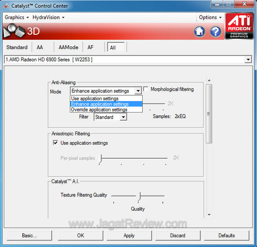This screenshot has height=247, width=257.
Task: Click the Texture Filtering Quality slider handle
Action: tap(139, 196)
